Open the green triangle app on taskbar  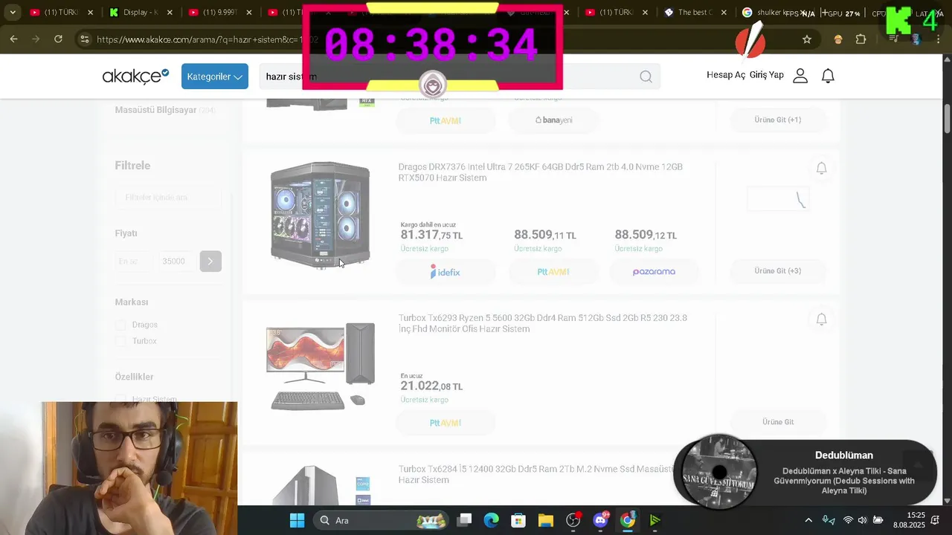tap(654, 520)
